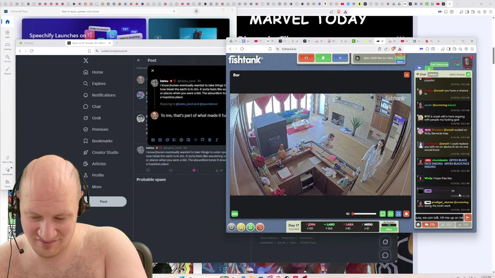495x278 pixels.
Task: Click the fishtank logo
Action: click(x=246, y=60)
